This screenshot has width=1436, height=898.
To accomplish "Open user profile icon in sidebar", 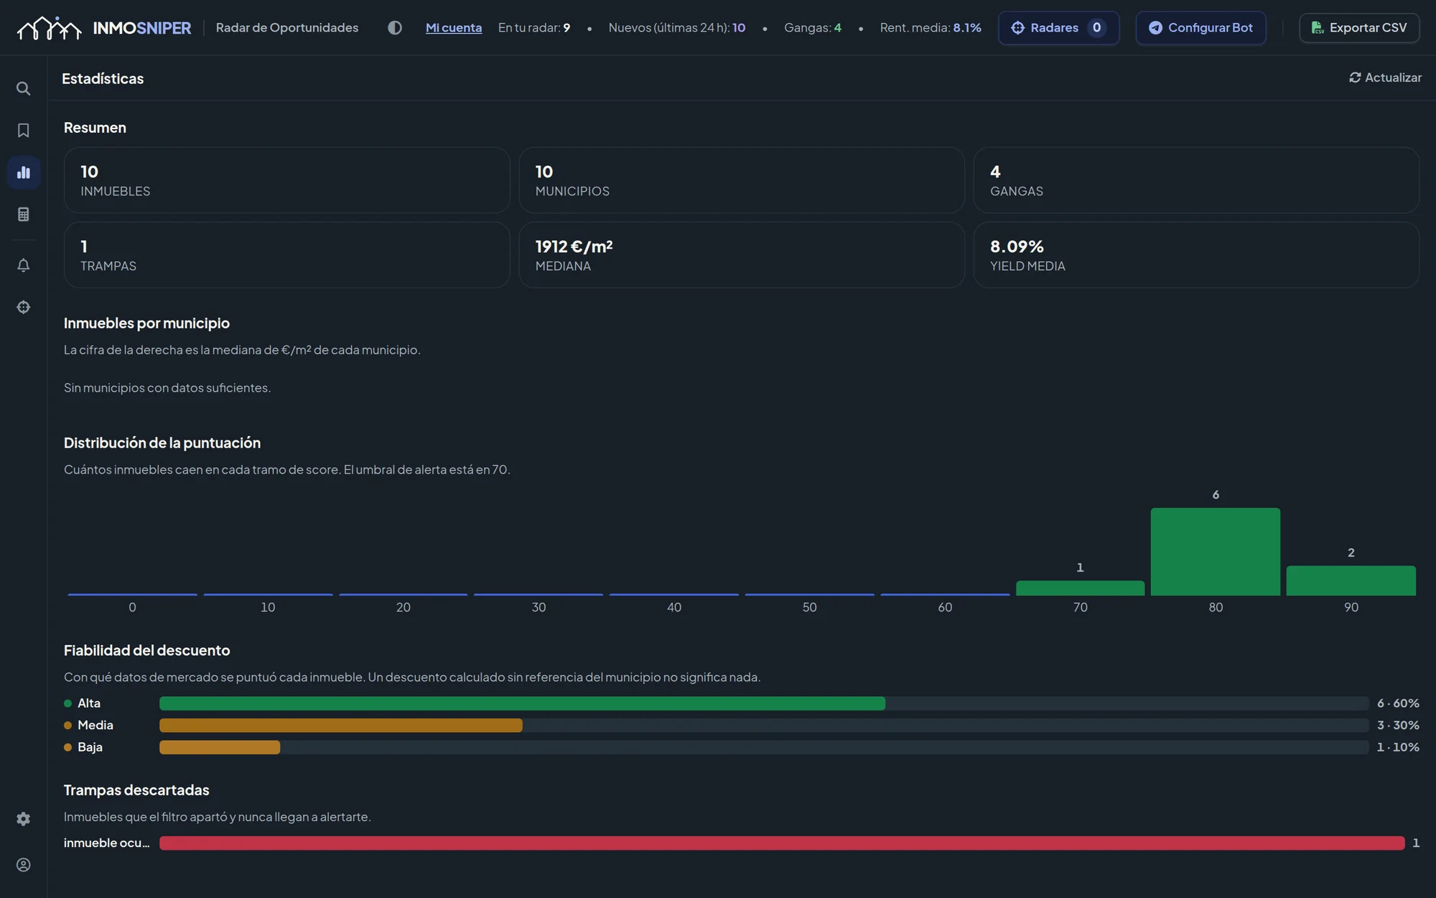I will click(23, 865).
